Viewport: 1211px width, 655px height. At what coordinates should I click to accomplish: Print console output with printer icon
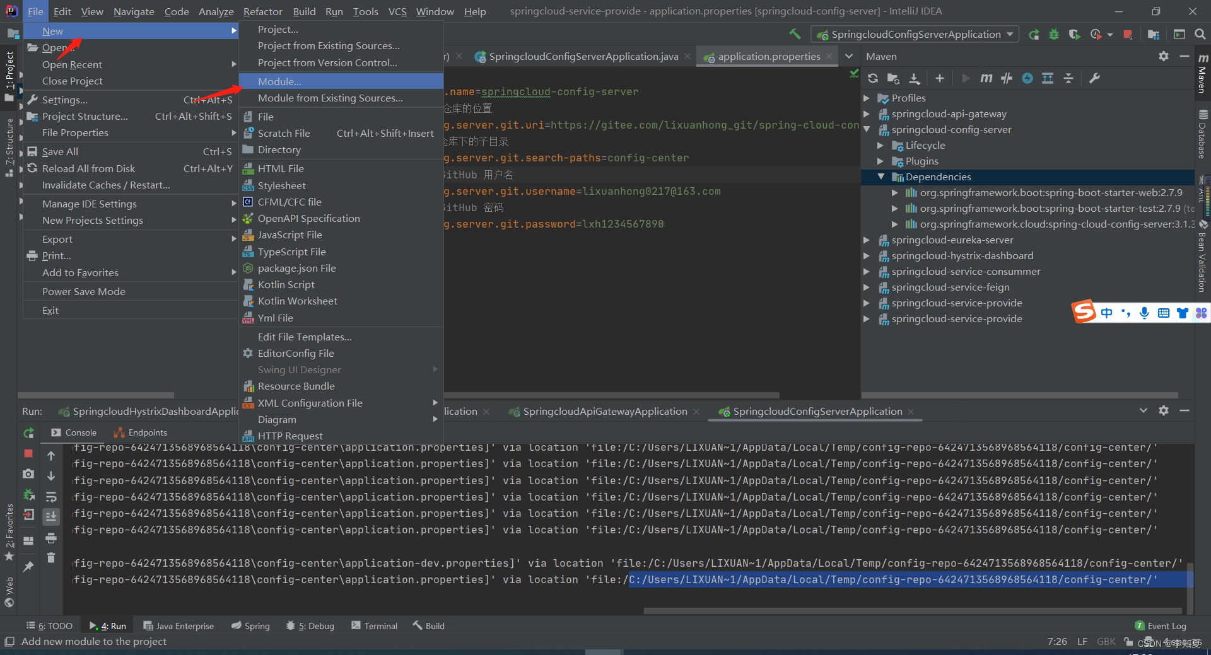click(51, 538)
